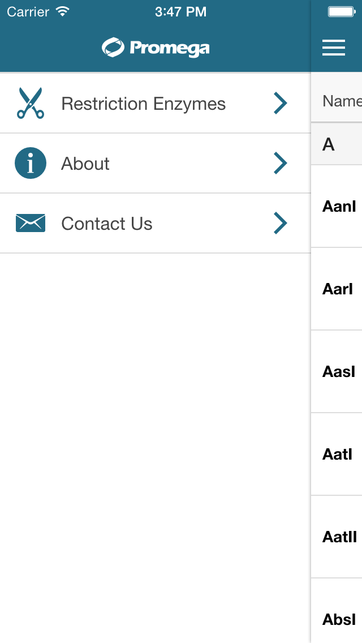Tap the Promega logo in header

[156, 48]
